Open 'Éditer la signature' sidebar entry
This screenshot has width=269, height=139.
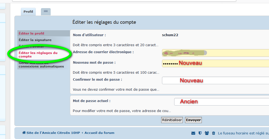(x=35, y=40)
